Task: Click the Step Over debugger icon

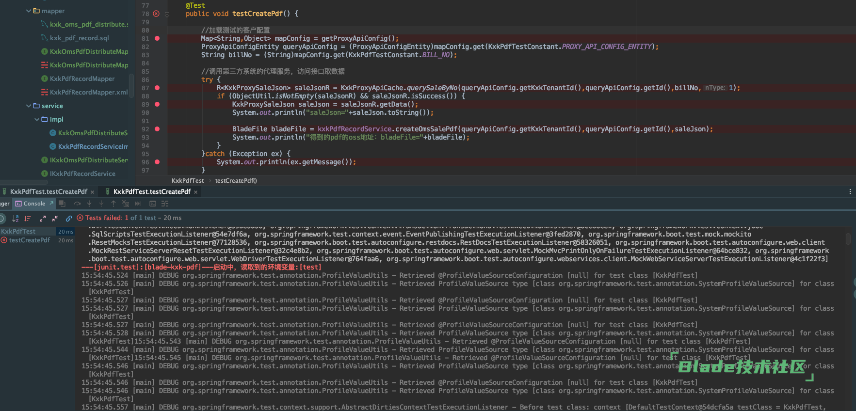Action: 77,204
